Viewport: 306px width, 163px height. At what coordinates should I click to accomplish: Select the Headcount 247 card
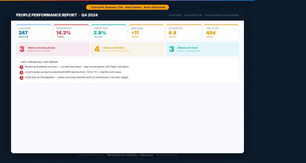point(34,32)
